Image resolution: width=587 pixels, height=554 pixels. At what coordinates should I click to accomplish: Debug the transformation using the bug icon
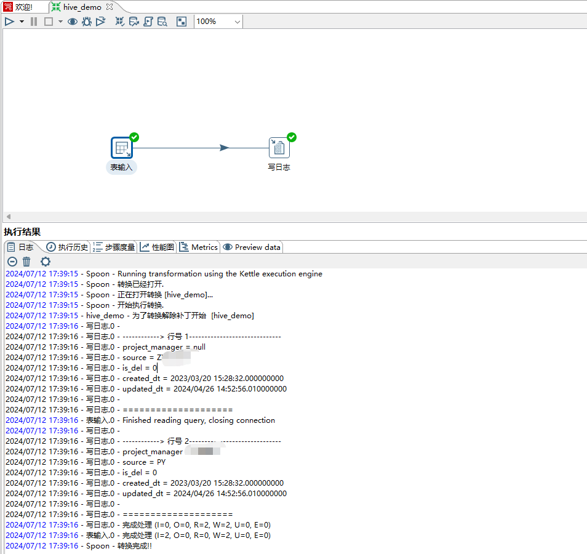click(87, 22)
